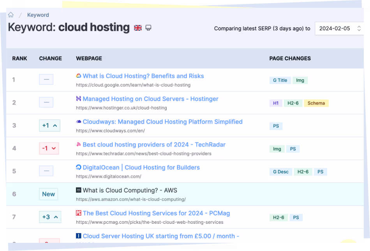
Task: Click the -1 rank change badge
Action: tap(49, 148)
